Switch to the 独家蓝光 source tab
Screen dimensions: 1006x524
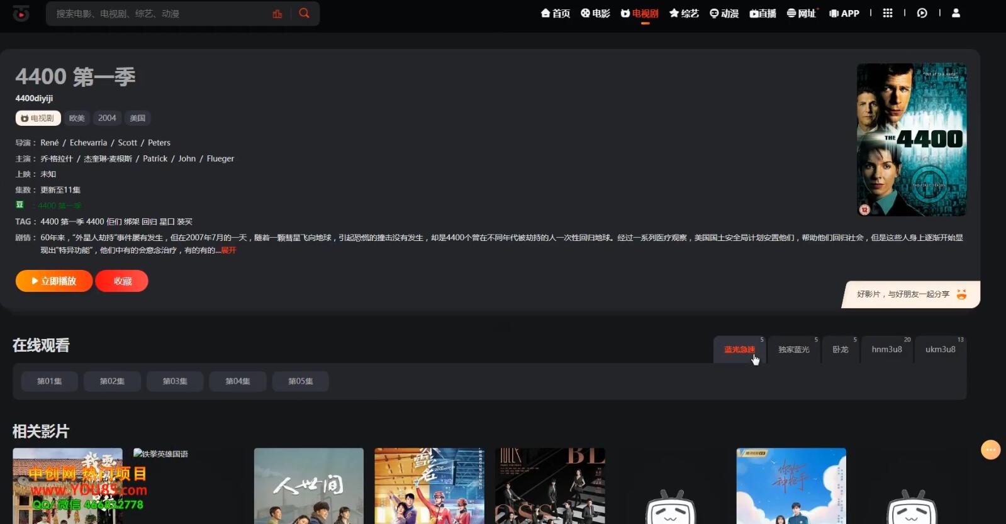click(794, 350)
